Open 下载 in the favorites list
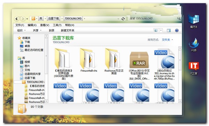 25,42
